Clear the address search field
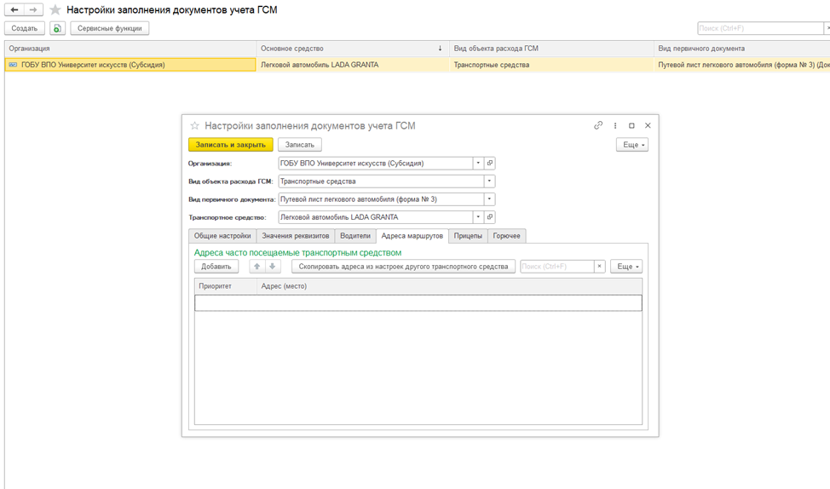 point(599,266)
